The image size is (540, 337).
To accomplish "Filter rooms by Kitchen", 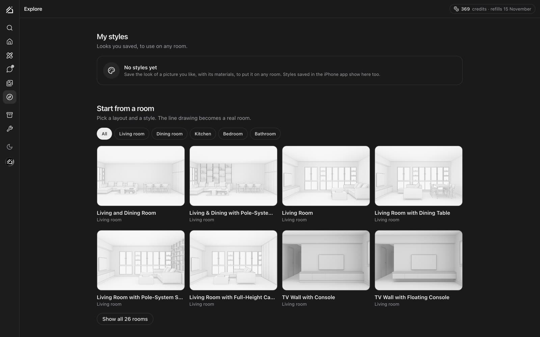I will point(203,134).
